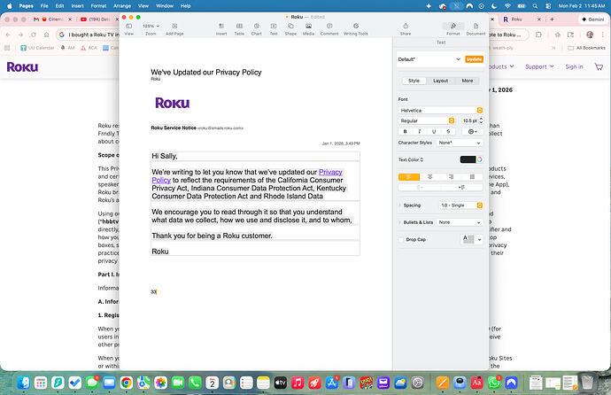Viewport: 611px width, 395px height.
Task: Launch WhatsApp from the Dock
Action: 494,383
